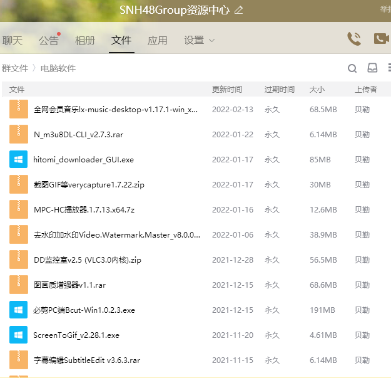This screenshot has width=391, height=378.
Task: Click size 4.61MB of ScreenToGif exe
Action: [323, 335]
